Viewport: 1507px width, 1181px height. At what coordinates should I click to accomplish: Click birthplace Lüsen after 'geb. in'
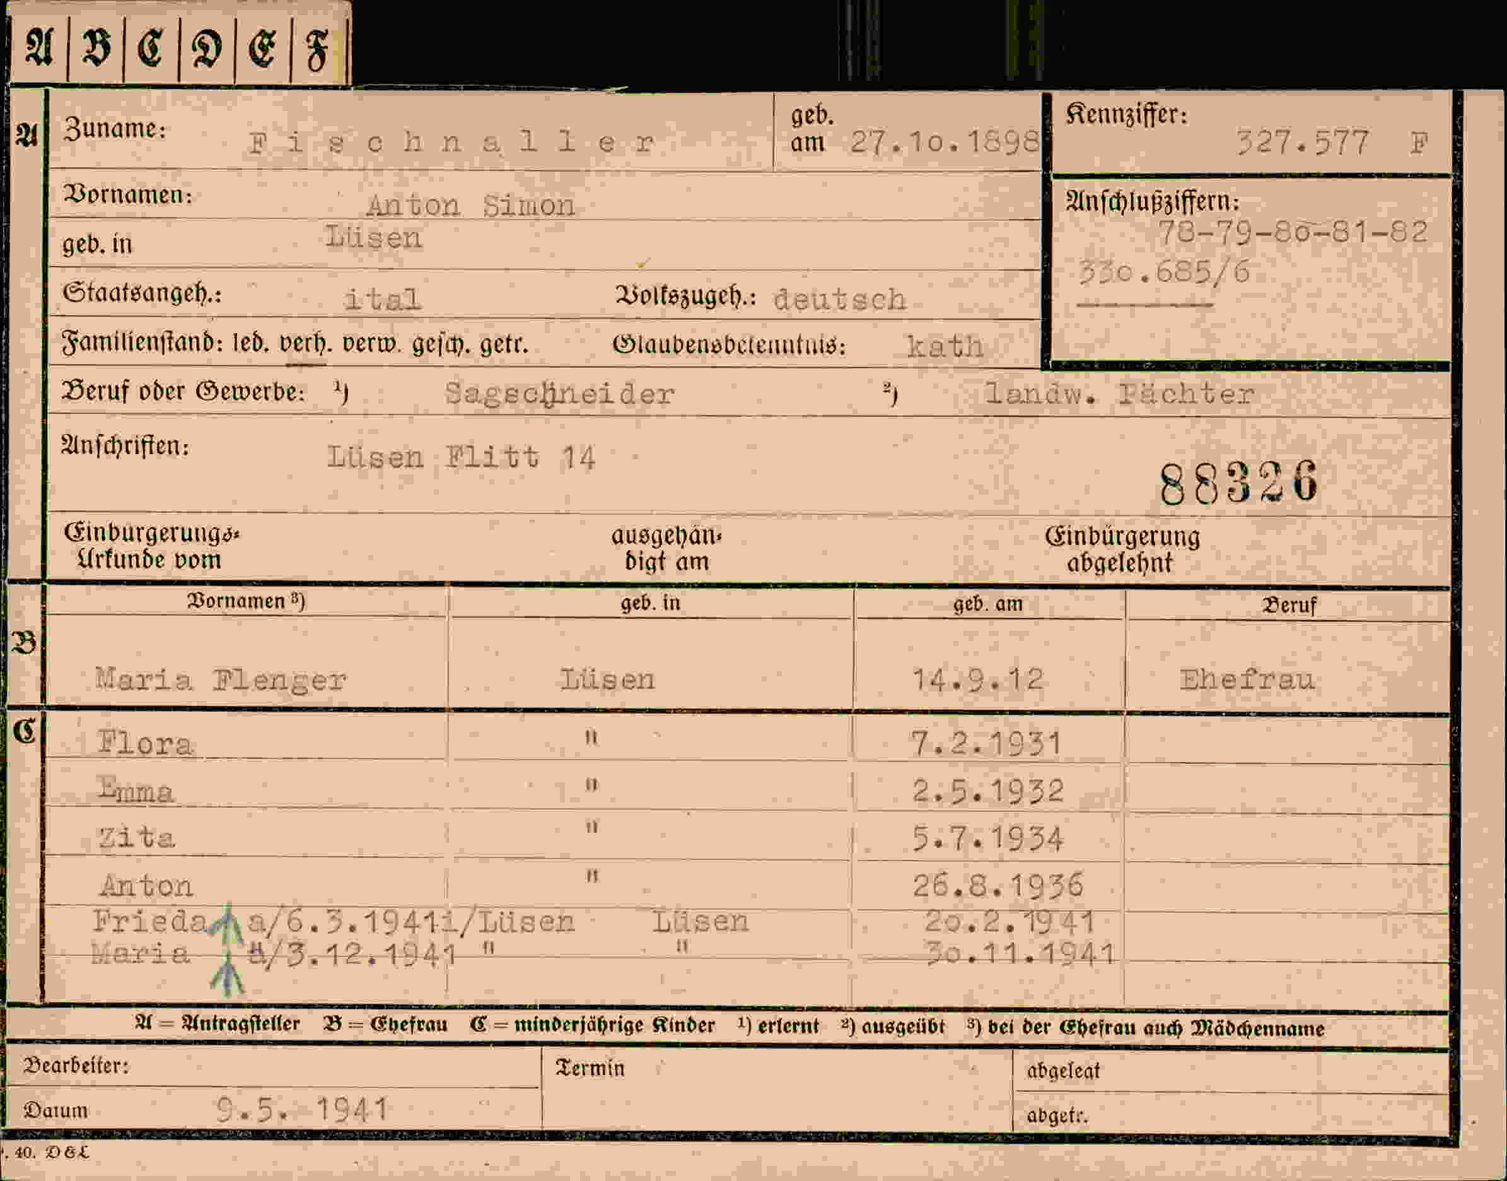click(x=373, y=237)
